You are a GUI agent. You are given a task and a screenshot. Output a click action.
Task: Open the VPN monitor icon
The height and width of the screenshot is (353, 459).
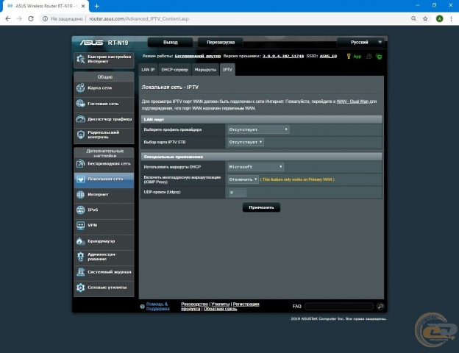(80, 225)
